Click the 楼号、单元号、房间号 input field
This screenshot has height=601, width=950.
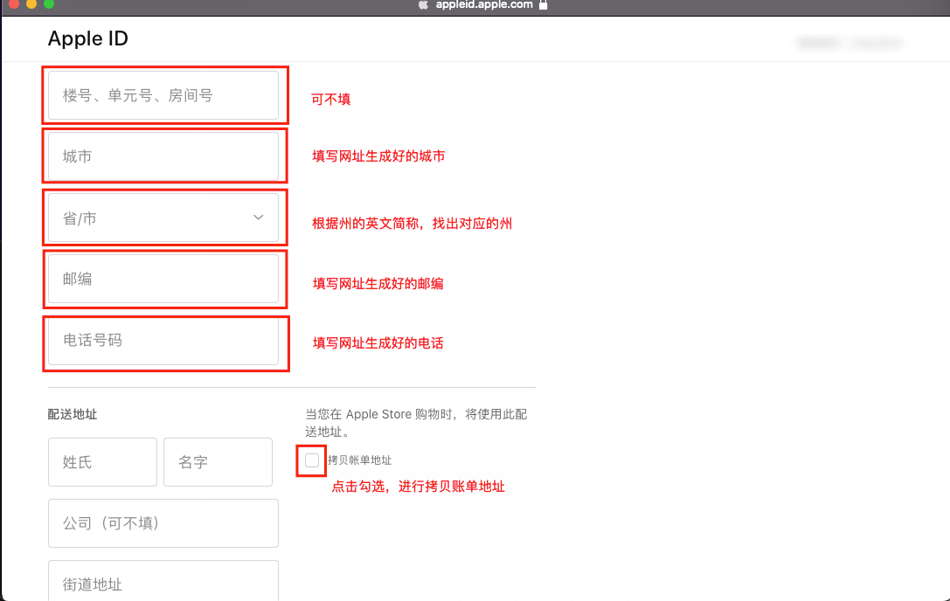pos(164,95)
